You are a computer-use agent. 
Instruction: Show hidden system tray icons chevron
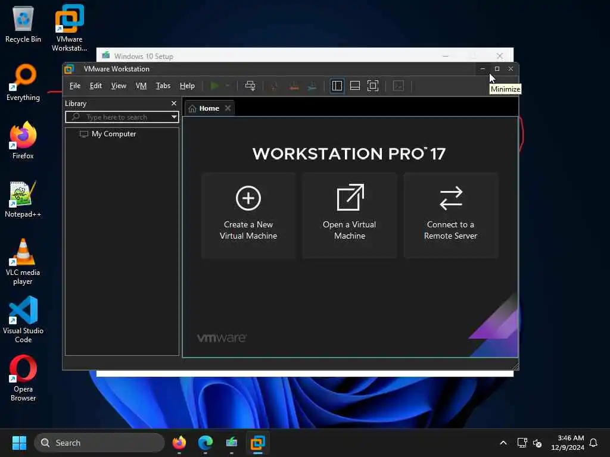click(503, 443)
